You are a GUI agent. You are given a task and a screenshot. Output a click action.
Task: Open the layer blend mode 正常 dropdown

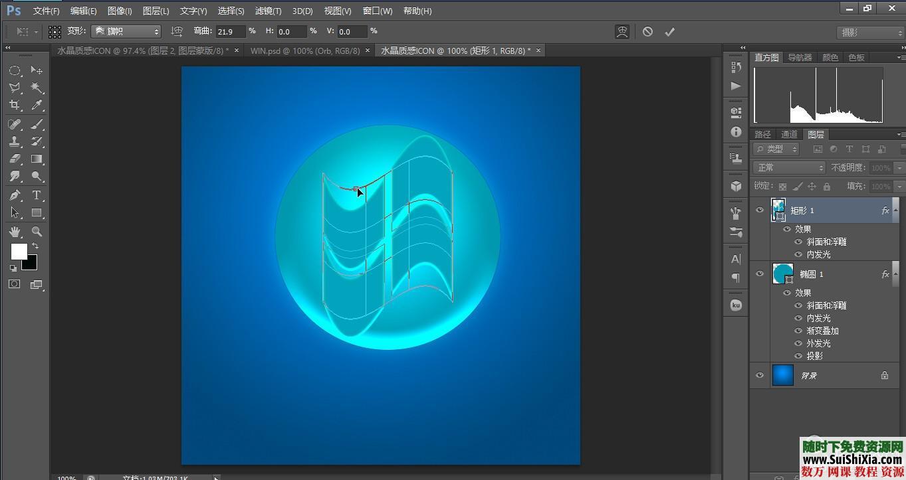coord(789,168)
